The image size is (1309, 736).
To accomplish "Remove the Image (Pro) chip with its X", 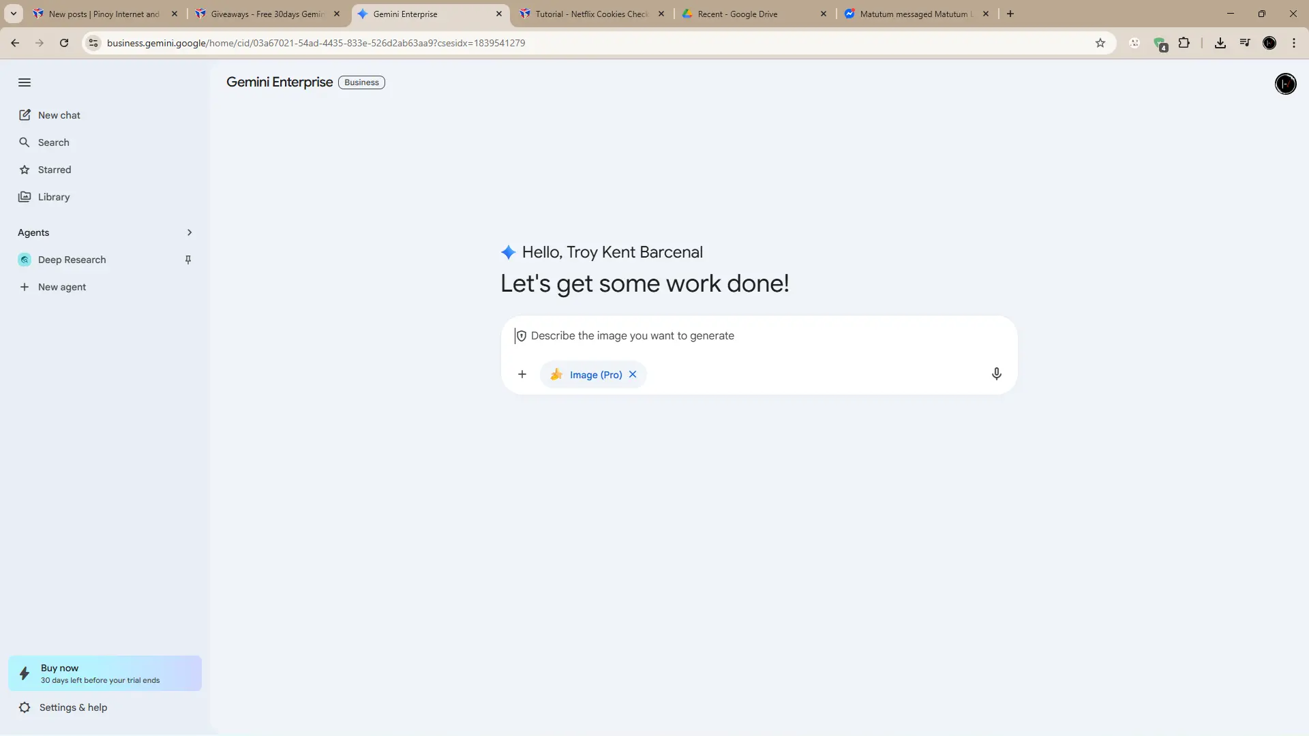I will (633, 374).
